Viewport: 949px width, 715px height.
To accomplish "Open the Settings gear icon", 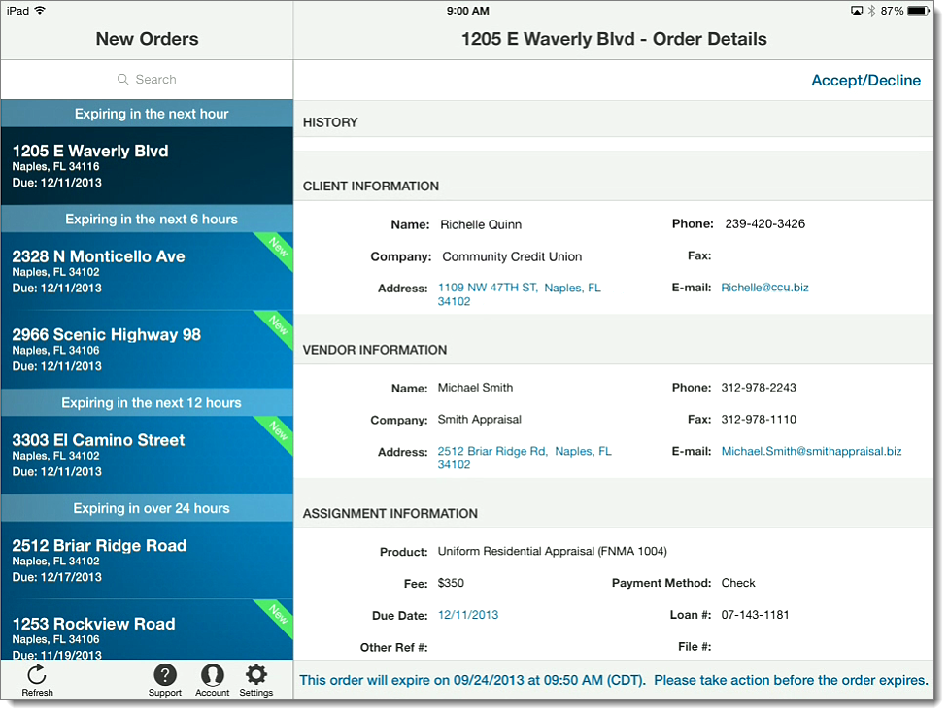I will point(256,675).
